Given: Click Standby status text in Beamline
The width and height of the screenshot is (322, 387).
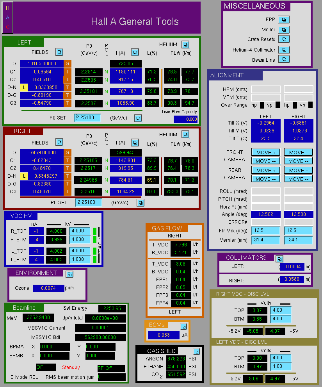Looking at the screenshot, I should pos(71,367).
